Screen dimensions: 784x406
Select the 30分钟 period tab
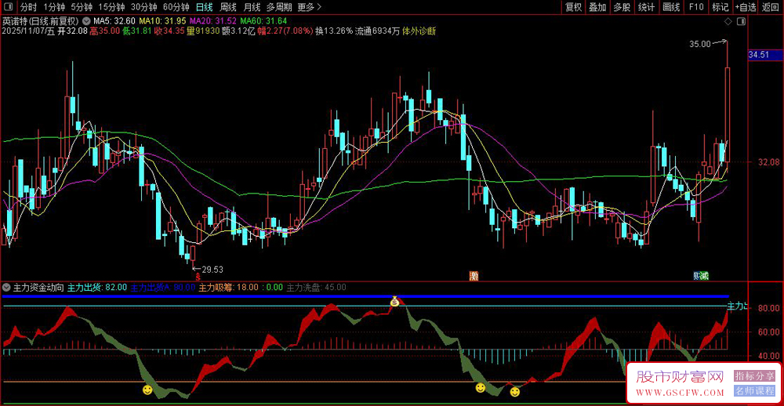coord(144,7)
